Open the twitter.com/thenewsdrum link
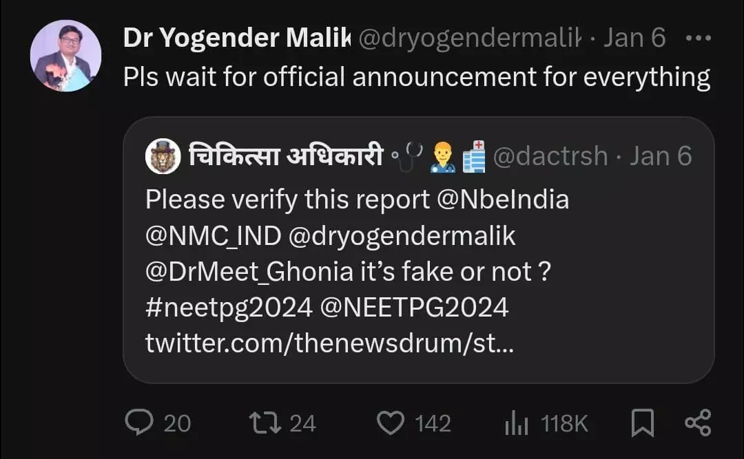 point(329,343)
